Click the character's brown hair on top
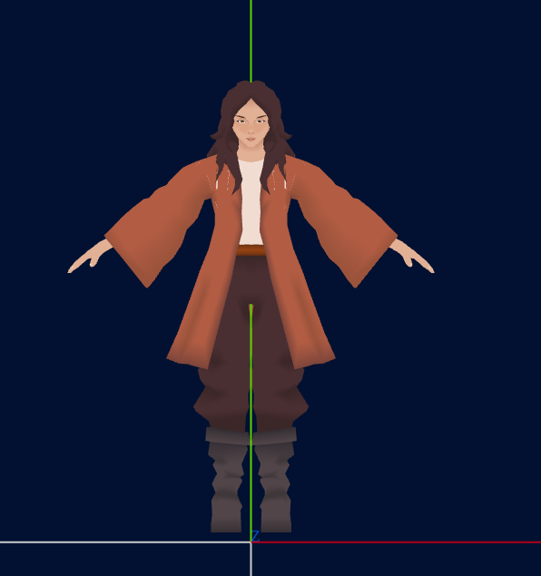The height and width of the screenshot is (576, 541). tap(251, 91)
